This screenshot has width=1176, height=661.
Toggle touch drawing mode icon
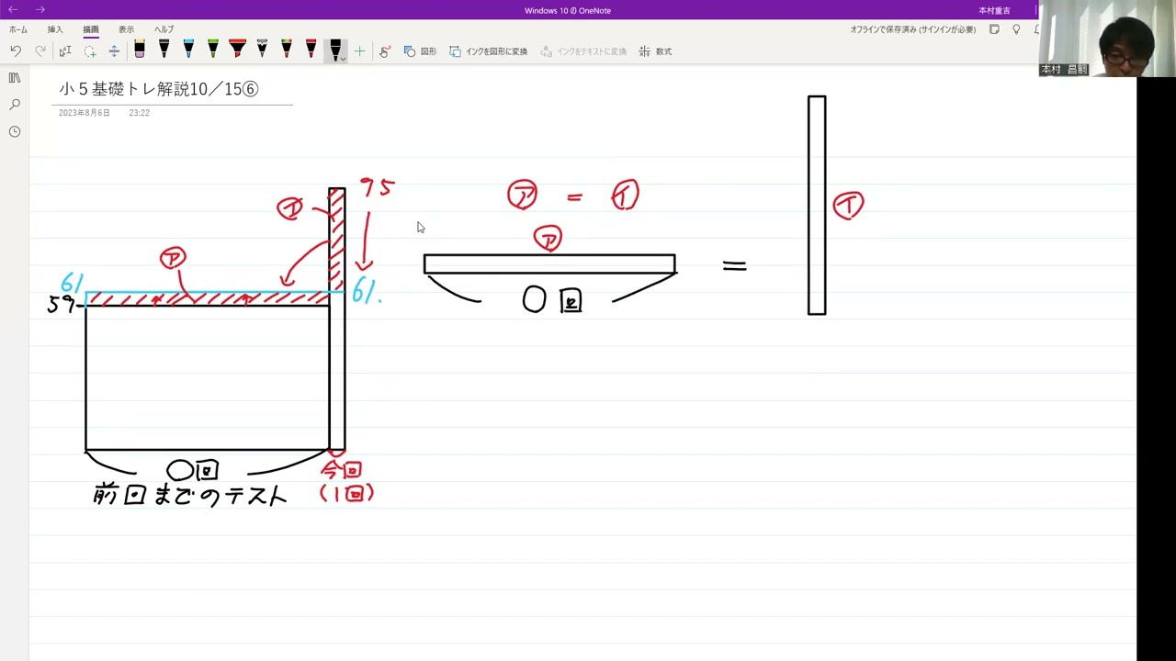click(384, 51)
